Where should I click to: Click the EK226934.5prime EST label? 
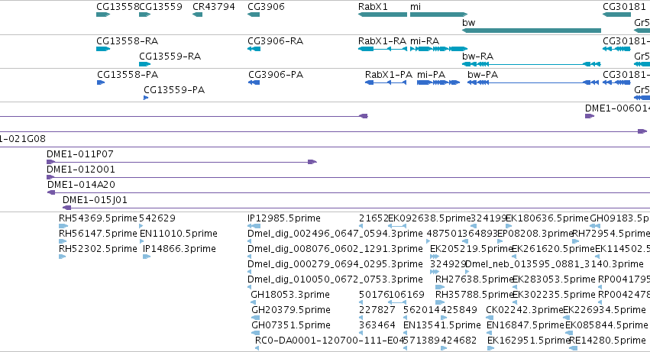coord(604,311)
